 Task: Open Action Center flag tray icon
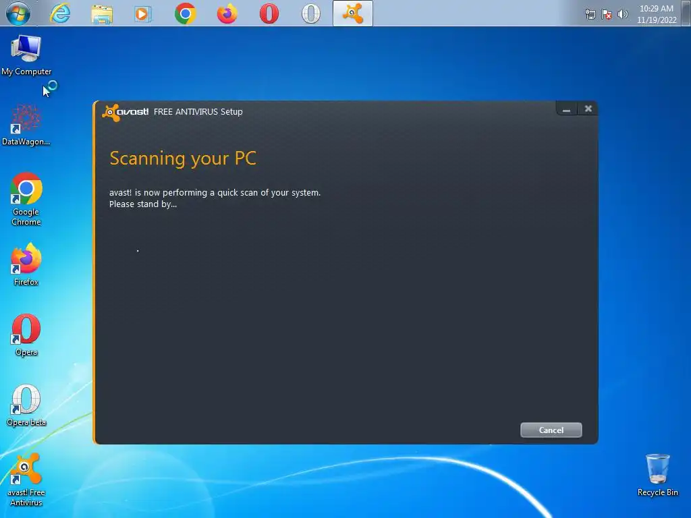pos(607,15)
